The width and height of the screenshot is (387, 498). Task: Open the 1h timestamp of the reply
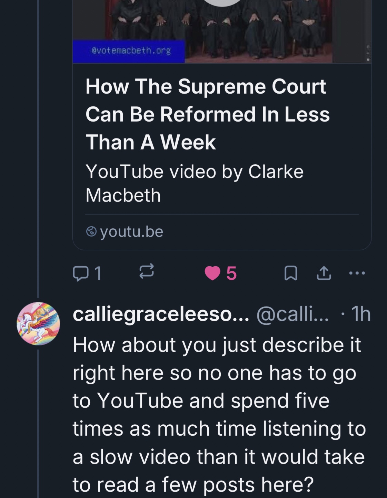coord(360,314)
